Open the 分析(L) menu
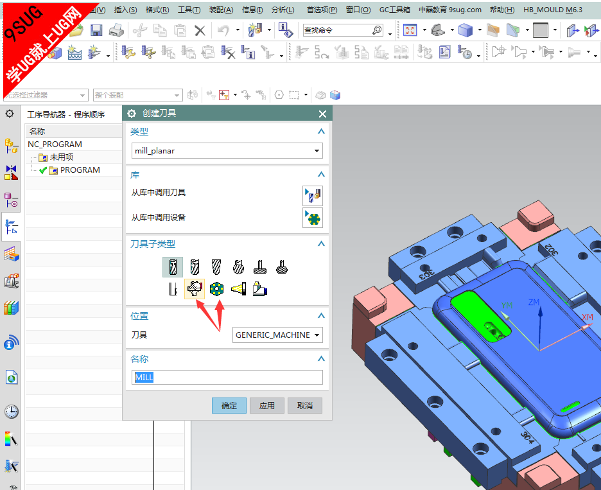This screenshot has width=601, height=490. 283,10
